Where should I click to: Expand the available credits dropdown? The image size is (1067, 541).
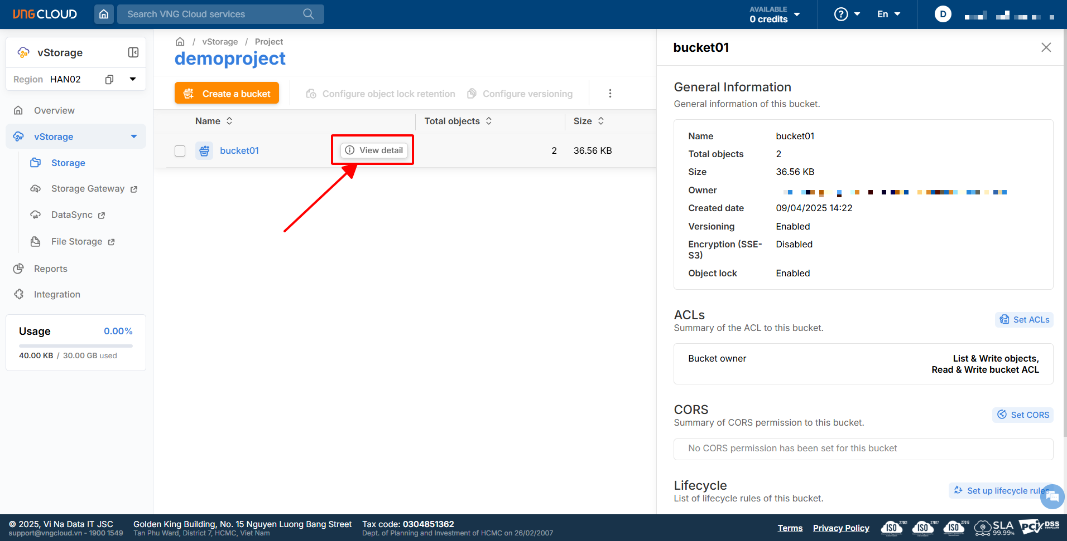tap(797, 14)
